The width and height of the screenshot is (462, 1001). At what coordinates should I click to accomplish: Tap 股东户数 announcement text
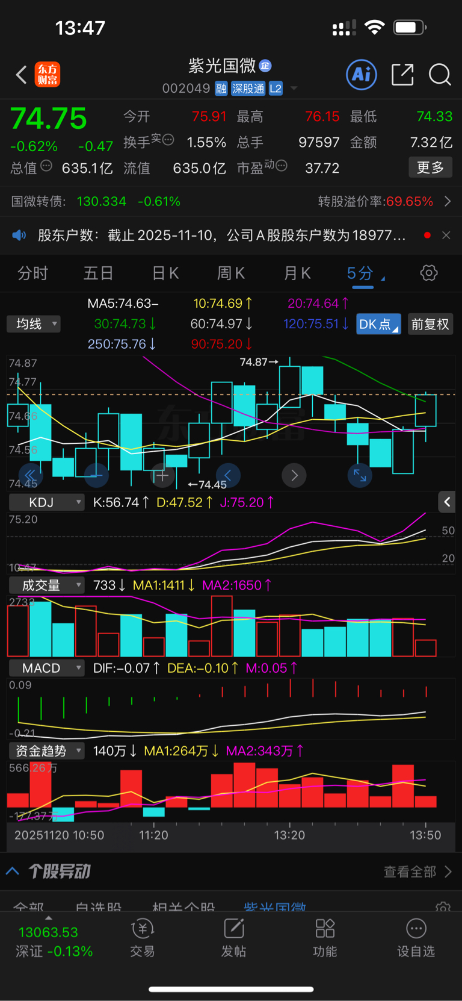[x=221, y=235]
